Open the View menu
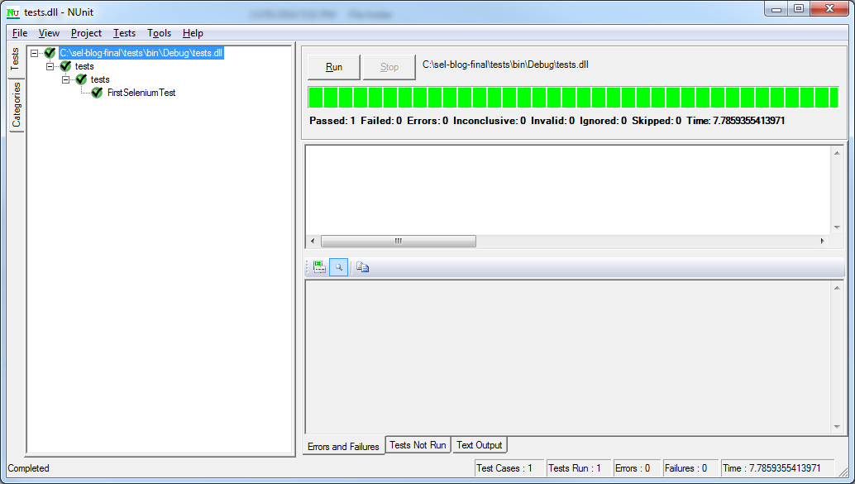The width and height of the screenshot is (855, 484). click(x=49, y=33)
